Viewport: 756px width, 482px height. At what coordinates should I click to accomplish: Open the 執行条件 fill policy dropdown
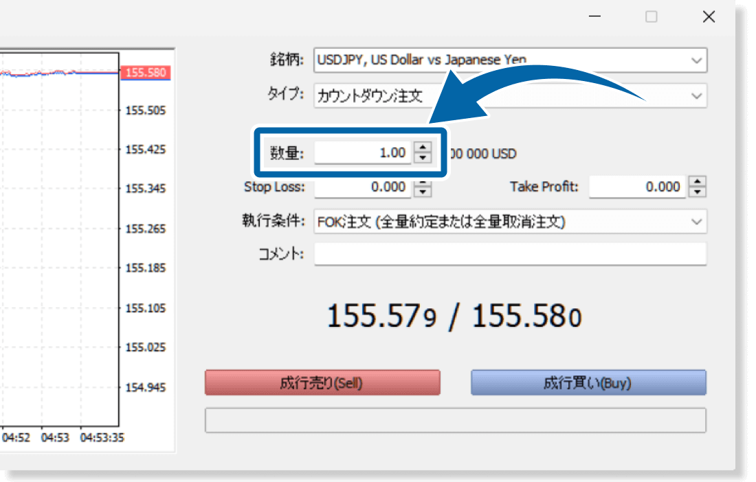pos(510,222)
